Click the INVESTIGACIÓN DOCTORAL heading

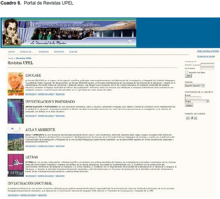click(30, 183)
